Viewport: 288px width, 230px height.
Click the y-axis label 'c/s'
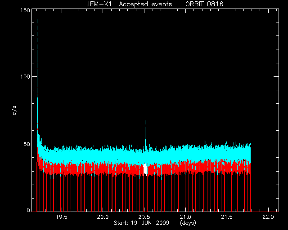pos(14,110)
